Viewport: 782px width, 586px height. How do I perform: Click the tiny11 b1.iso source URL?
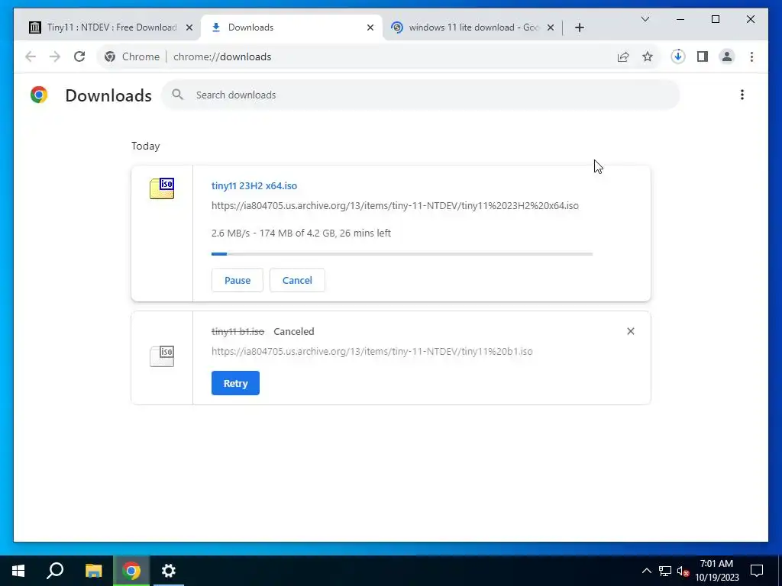(x=372, y=351)
